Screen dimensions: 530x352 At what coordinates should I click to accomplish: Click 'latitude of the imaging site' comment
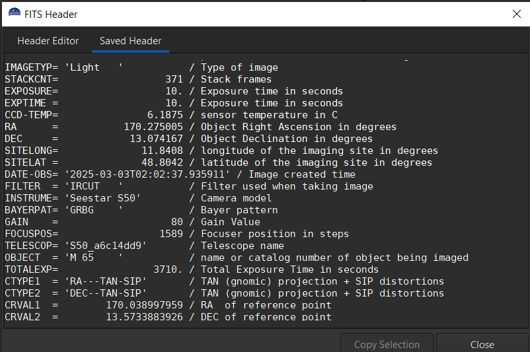point(284,162)
